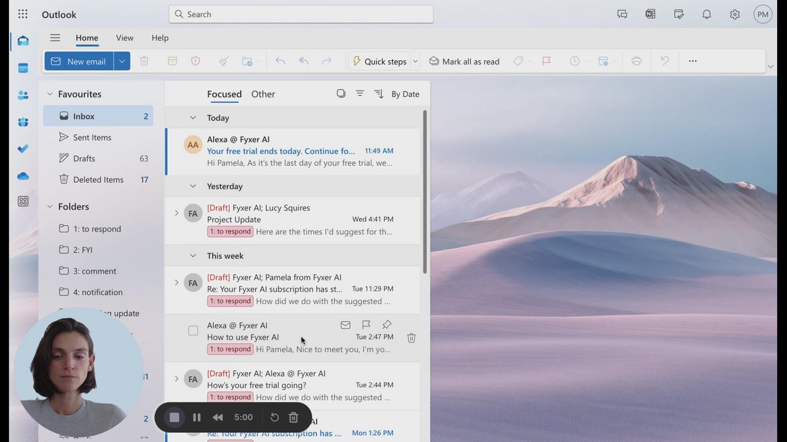Click the Reply arrow in ribbon

pos(280,61)
